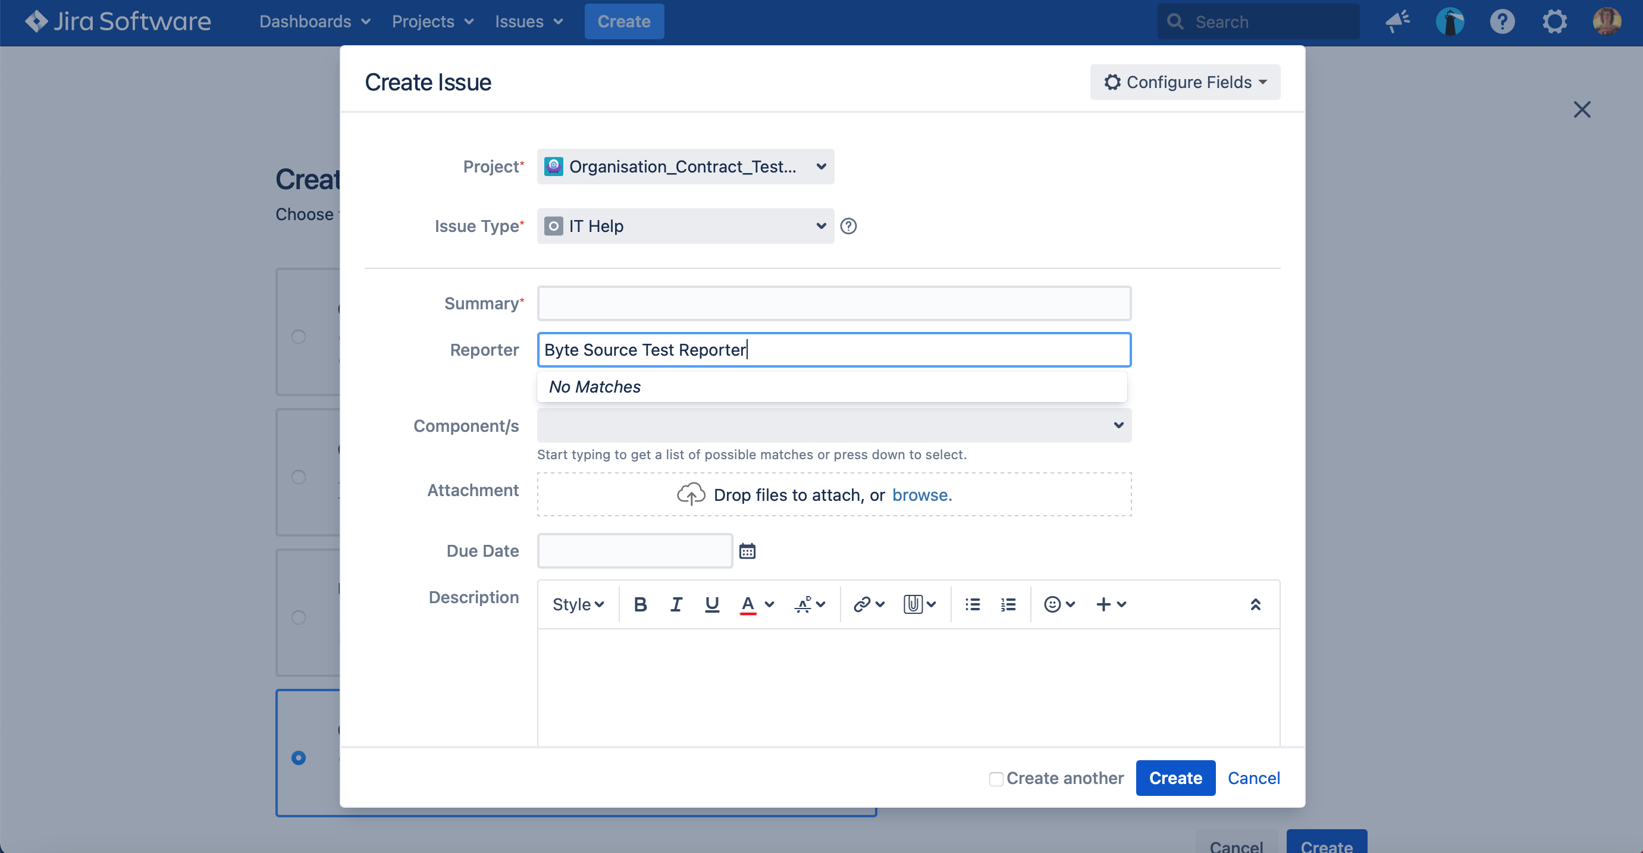Click the Create button in top navigation
Image resolution: width=1643 pixels, height=853 pixels.
tap(624, 21)
